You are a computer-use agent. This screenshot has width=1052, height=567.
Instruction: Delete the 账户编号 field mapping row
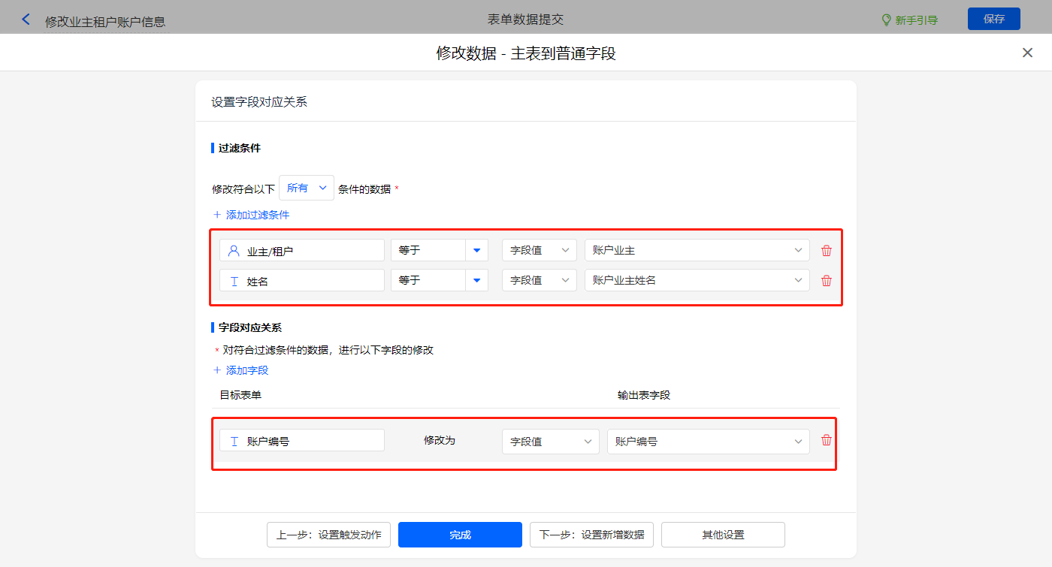[x=827, y=441]
